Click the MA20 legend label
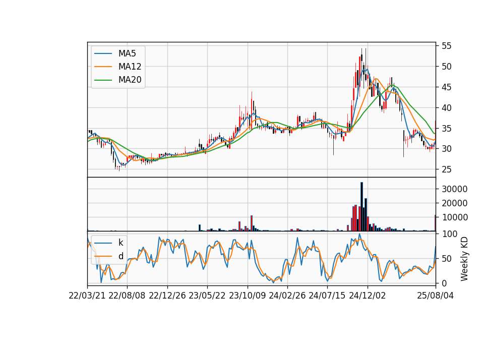Screen dimensions: 484x348 point(130,80)
